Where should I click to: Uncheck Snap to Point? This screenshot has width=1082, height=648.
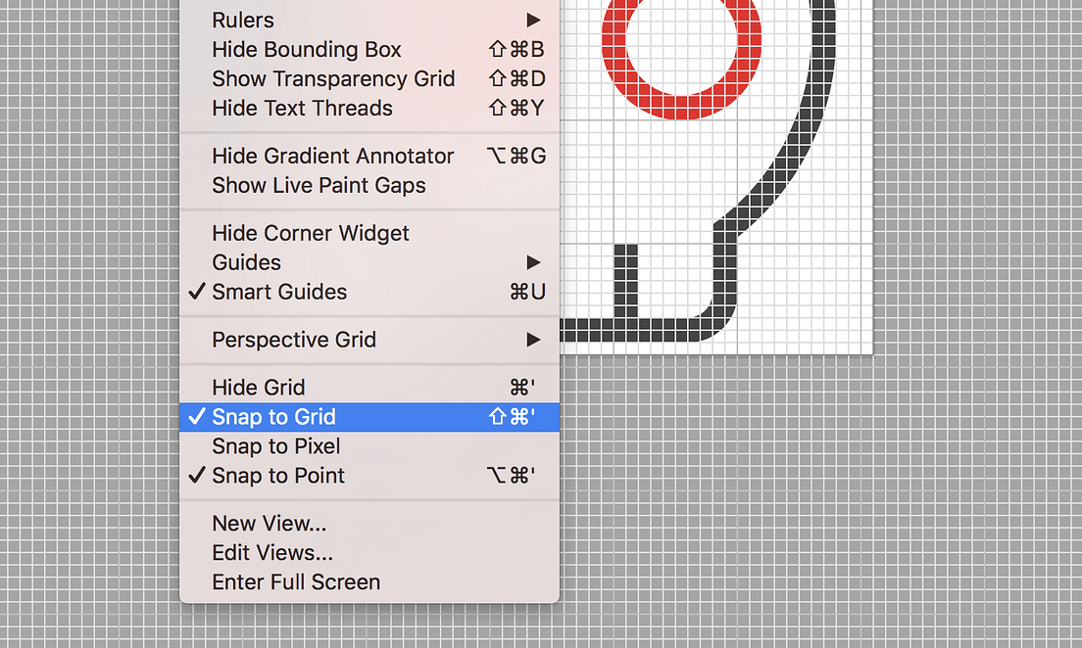(x=369, y=476)
